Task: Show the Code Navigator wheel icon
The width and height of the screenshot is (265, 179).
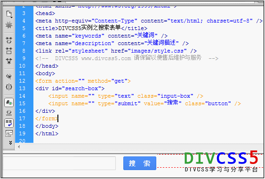Action: [x=9, y=25]
